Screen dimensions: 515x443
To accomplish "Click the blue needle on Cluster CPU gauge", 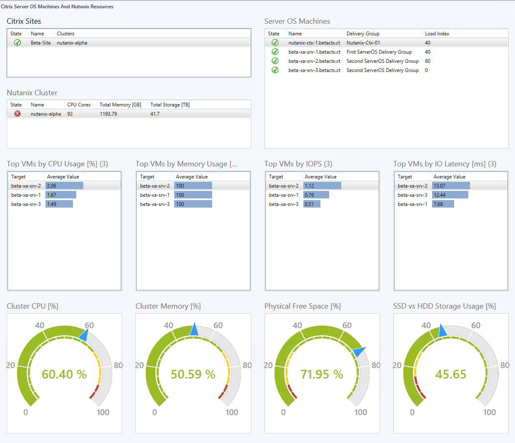I will [x=84, y=335].
